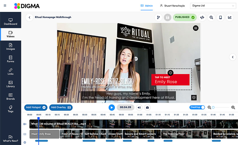238x145 pixels.
Task: Expand the right side panel chevron
Action: (x=233, y=57)
